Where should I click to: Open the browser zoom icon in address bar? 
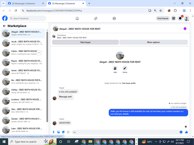pyautogui.click(x=155, y=10)
